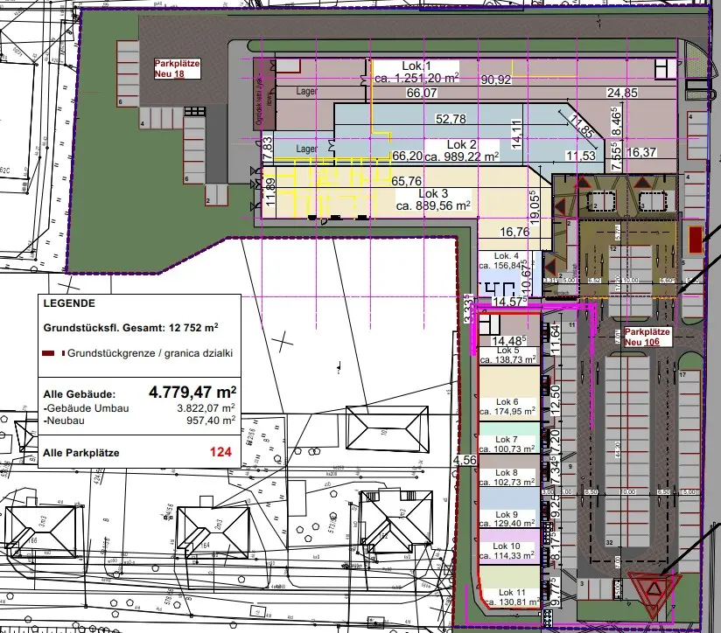The image size is (721, 633).
Task: Select the Lok 7 unit label
Action: [x=507, y=444]
